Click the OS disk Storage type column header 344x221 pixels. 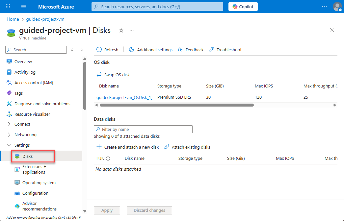pos(169,86)
